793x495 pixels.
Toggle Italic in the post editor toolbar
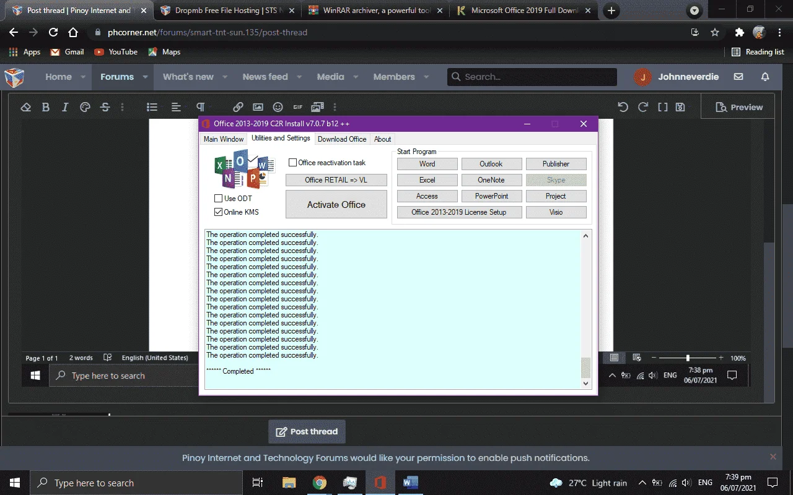pos(65,107)
